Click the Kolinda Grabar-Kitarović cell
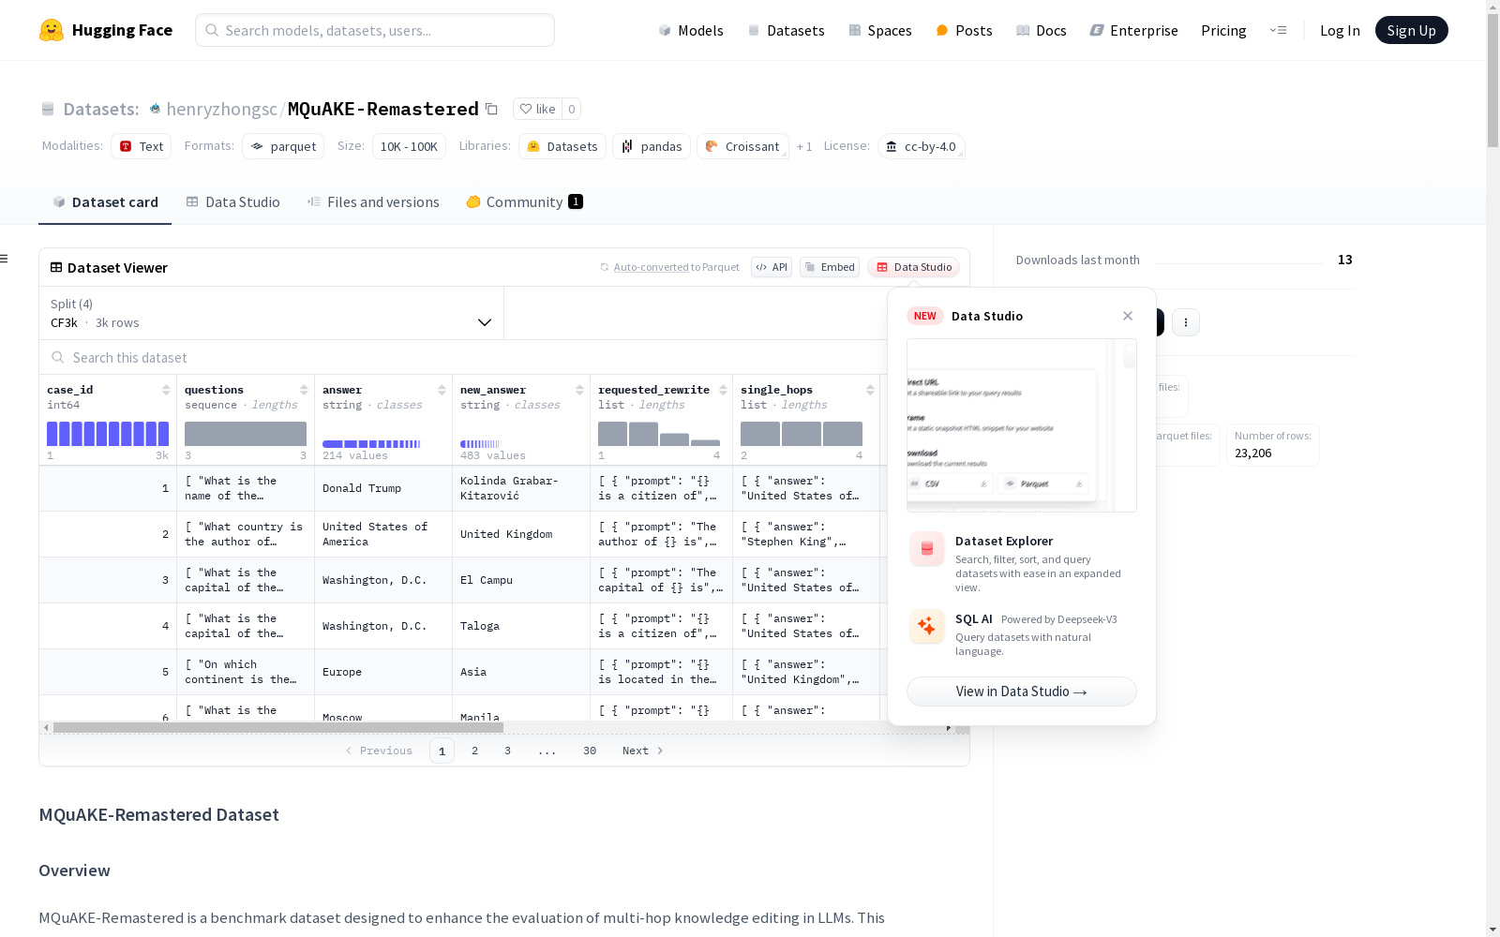Image resolution: width=1500 pixels, height=937 pixels. 521,488
